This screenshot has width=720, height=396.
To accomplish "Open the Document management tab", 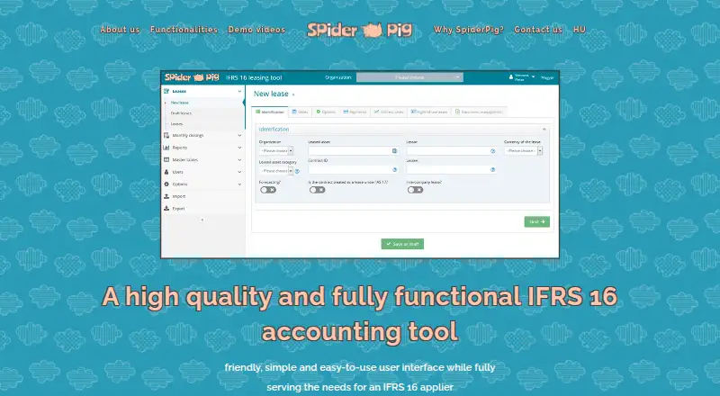I will (479, 112).
